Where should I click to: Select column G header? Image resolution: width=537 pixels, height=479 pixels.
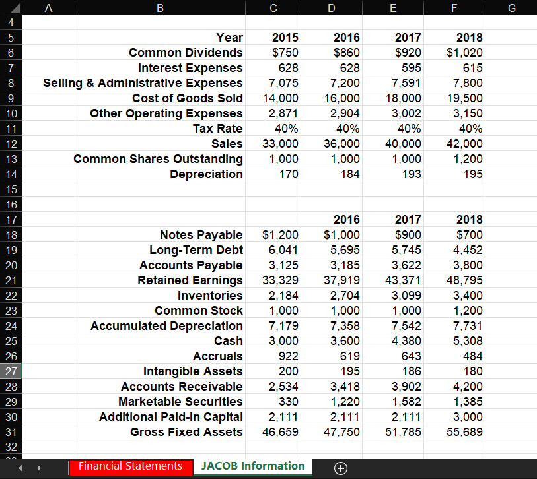click(x=511, y=7)
